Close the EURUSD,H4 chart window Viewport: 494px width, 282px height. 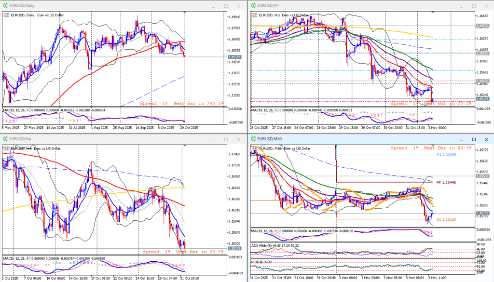tap(238, 140)
